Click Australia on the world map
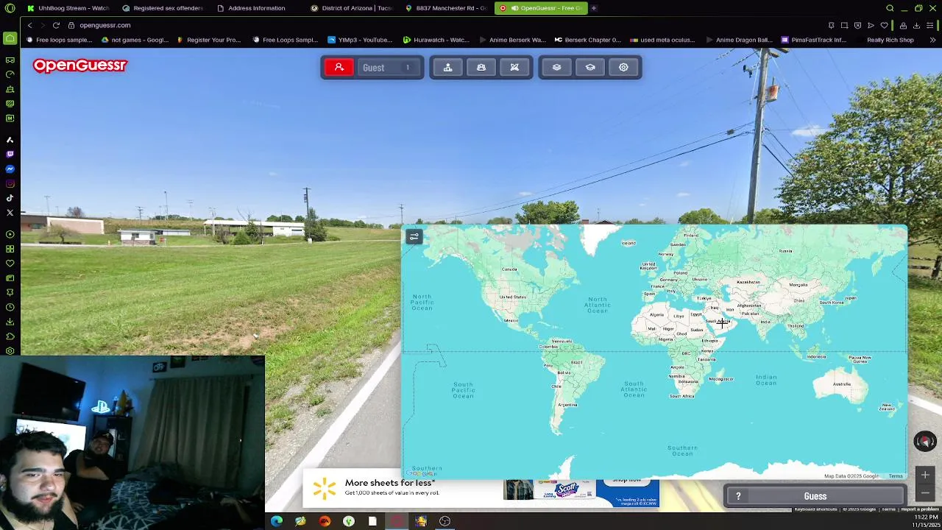The image size is (942, 530). [841, 384]
